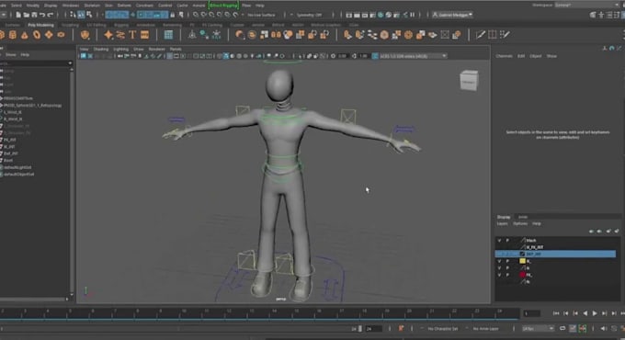The height and width of the screenshot is (340, 625).
Task: Click the yellow color swatch in layer list
Action: pos(522,261)
